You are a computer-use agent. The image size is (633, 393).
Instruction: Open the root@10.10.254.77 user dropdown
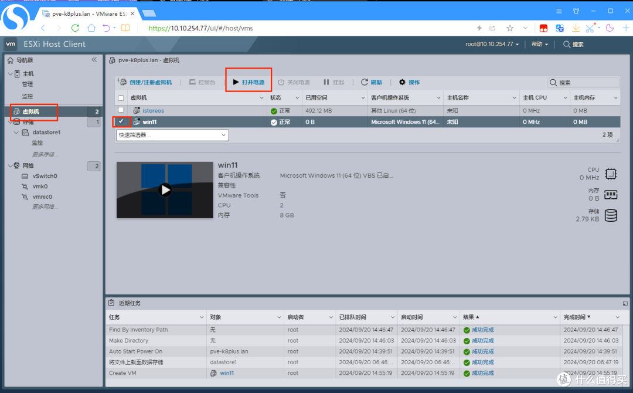click(x=492, y=44)
